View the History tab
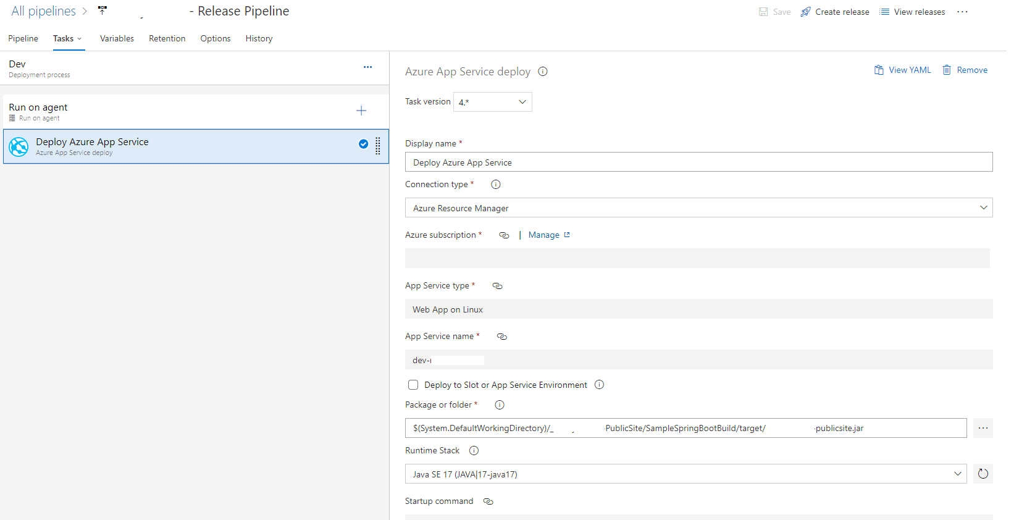1027x520 pixels. pyautogui.click(x=259, y=38)
